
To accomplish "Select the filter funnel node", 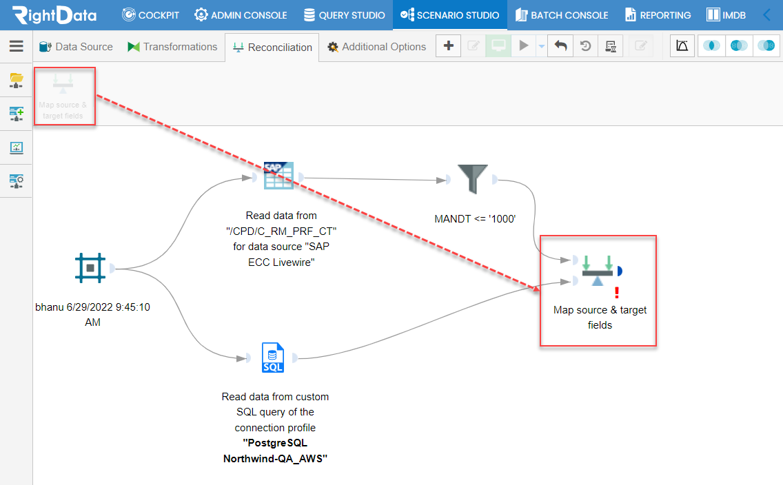I will (x=472, y=178).
